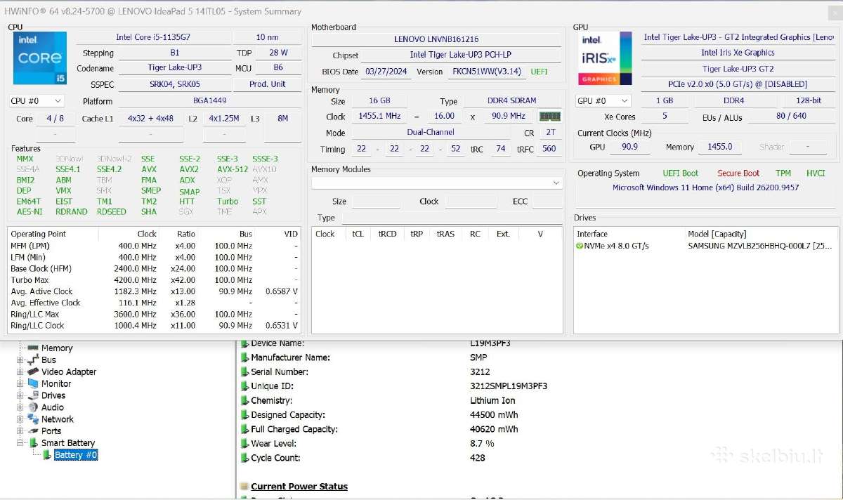Click the Full Charged Capacity value 40620 mWh
Viewport: 843px width, 500px height.
point(494,429)
